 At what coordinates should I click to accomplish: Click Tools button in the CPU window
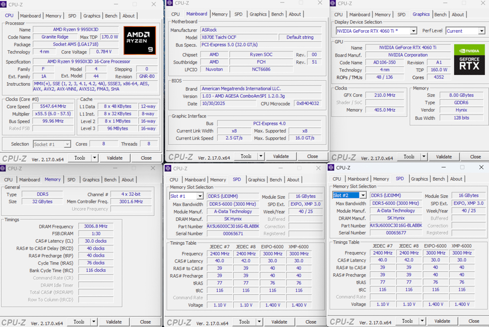79,158
